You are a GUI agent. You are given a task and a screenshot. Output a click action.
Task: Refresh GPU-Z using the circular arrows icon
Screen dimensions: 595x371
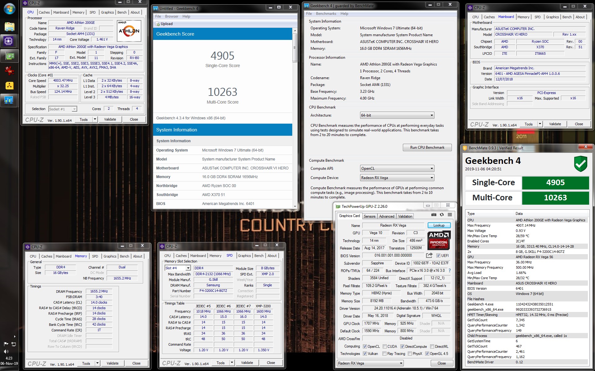coord(442,215)
